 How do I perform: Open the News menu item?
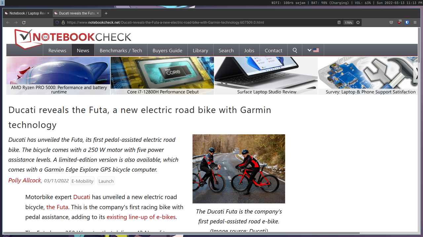tap(83, 50)
